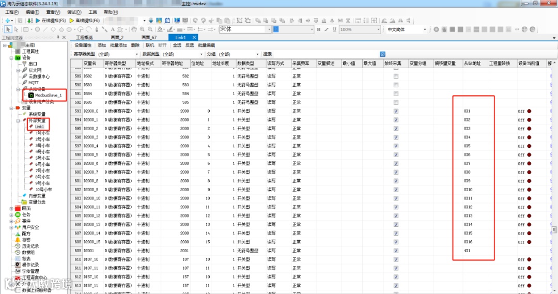Click the fill color bucket icon
Image resolution: width=558 pixels, height=294 pixels.
[x=160, y=29]
